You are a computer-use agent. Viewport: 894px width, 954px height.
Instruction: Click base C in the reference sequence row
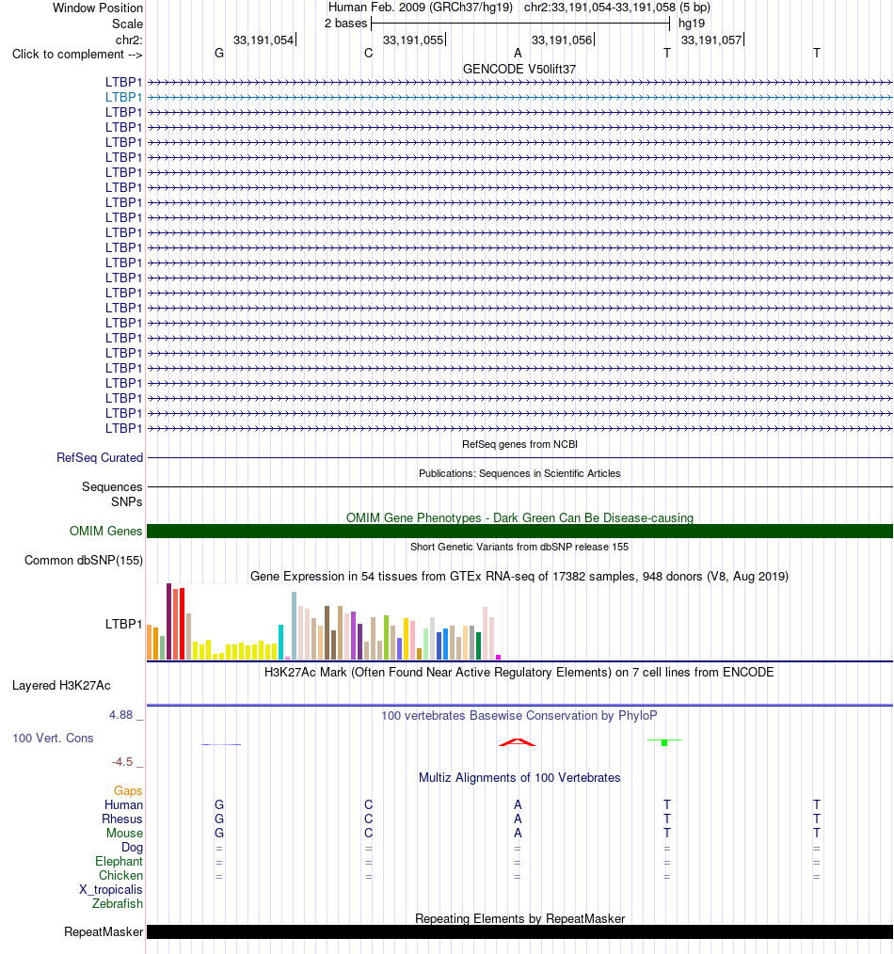tap(368, 54)
